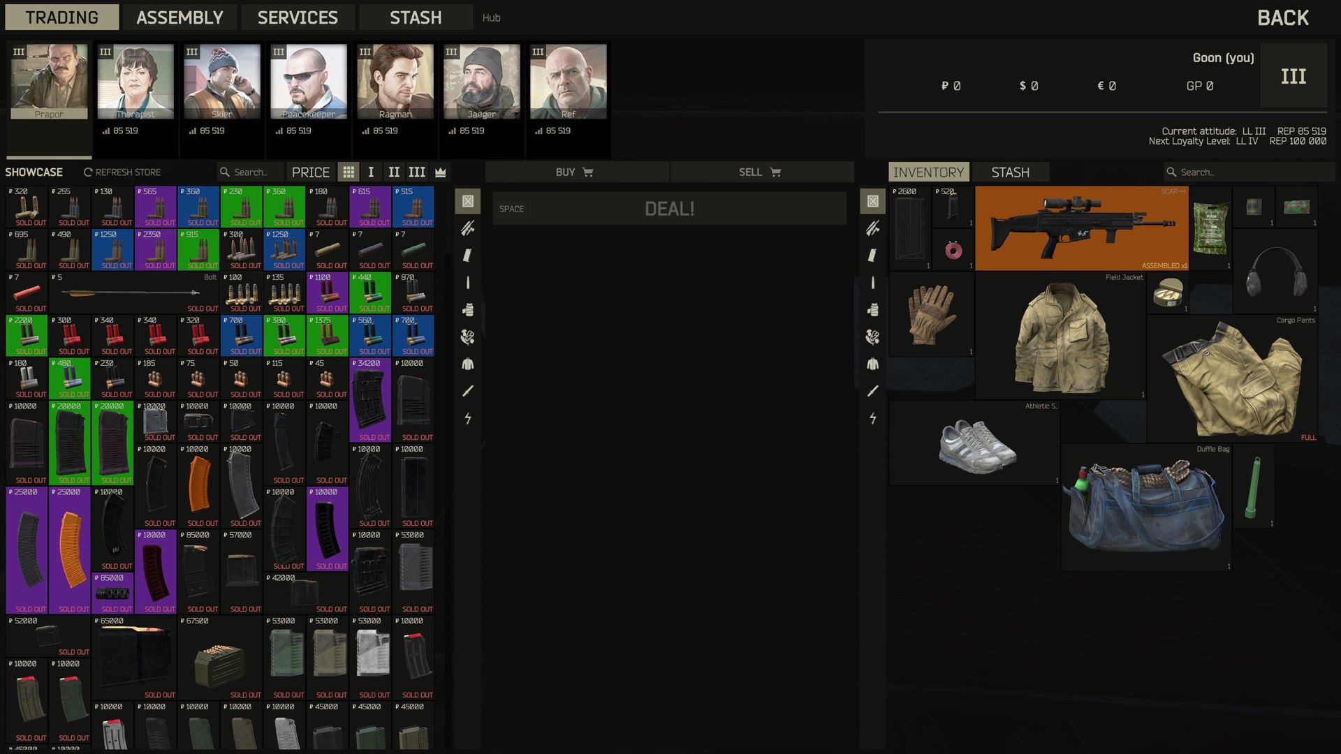Switch to Skier trader
The height and width of the screenshot is (754, 1341).
pyautogui.click(x=222, y=81)
